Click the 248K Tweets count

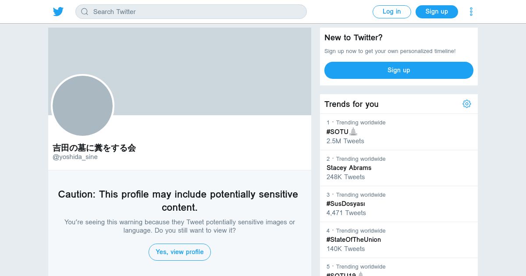coord(346,177)
